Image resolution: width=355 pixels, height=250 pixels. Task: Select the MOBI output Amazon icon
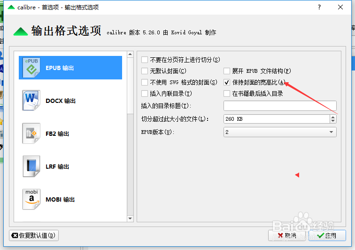point(31,199)
